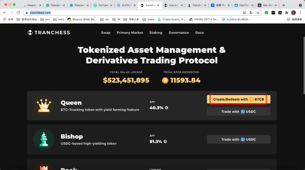This screenshot has height=170, width=305.
Task: Open the ALPACA $0.9629 bookmark
Action: pyautogui.click(x=236, y=19)
